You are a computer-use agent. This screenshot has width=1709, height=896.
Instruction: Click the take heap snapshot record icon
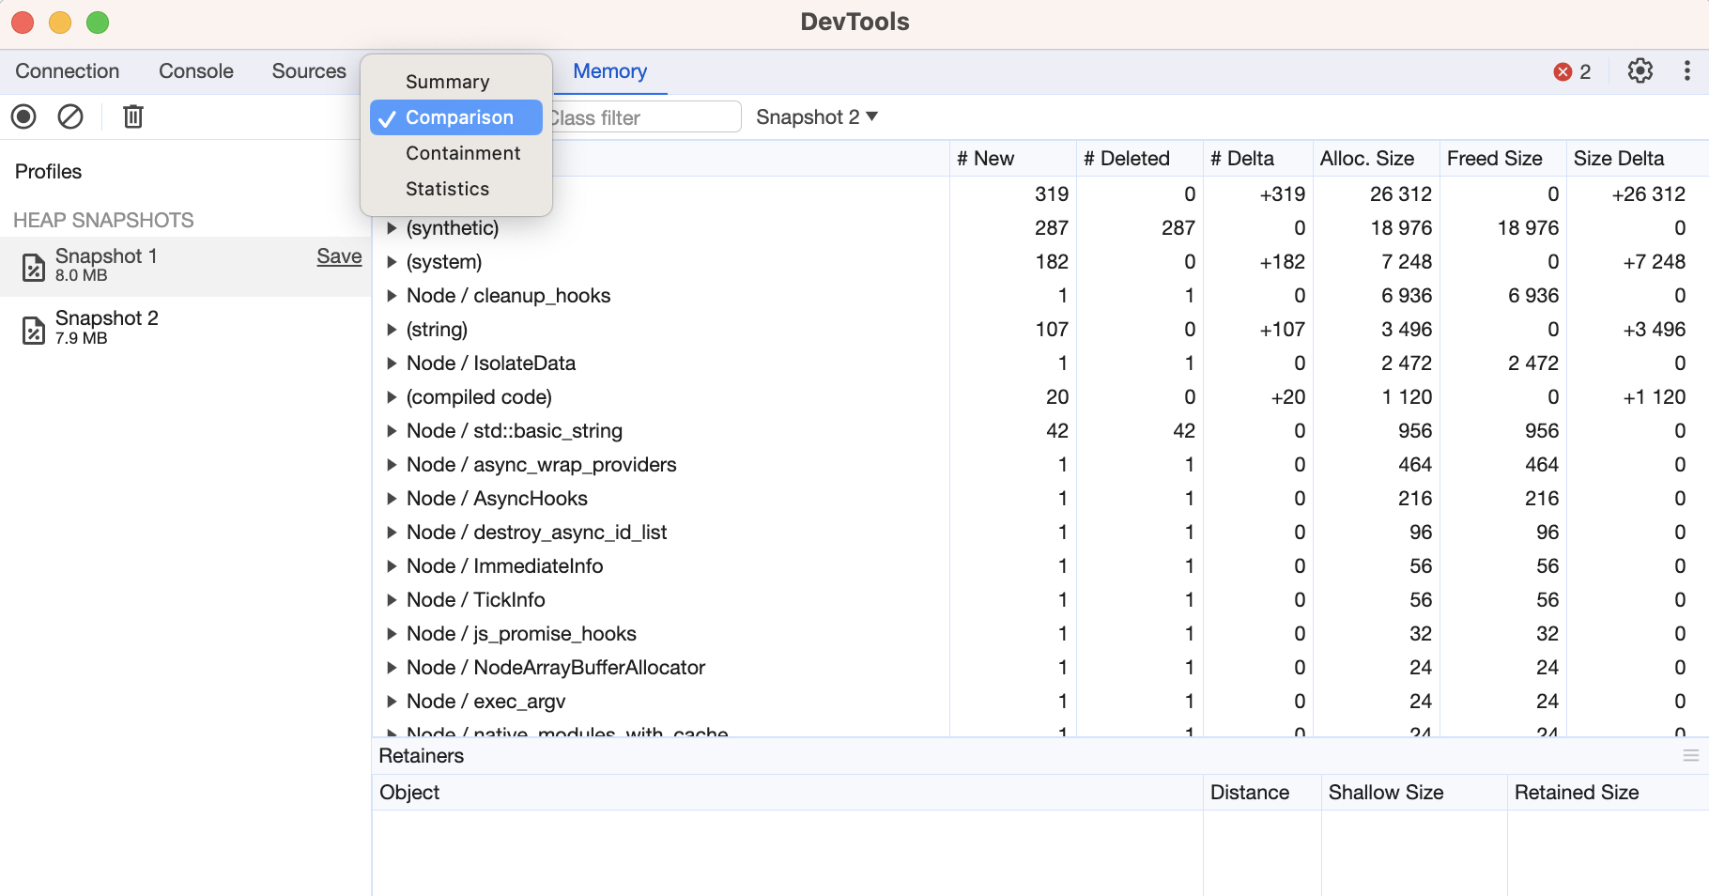[x=23, y=116]
